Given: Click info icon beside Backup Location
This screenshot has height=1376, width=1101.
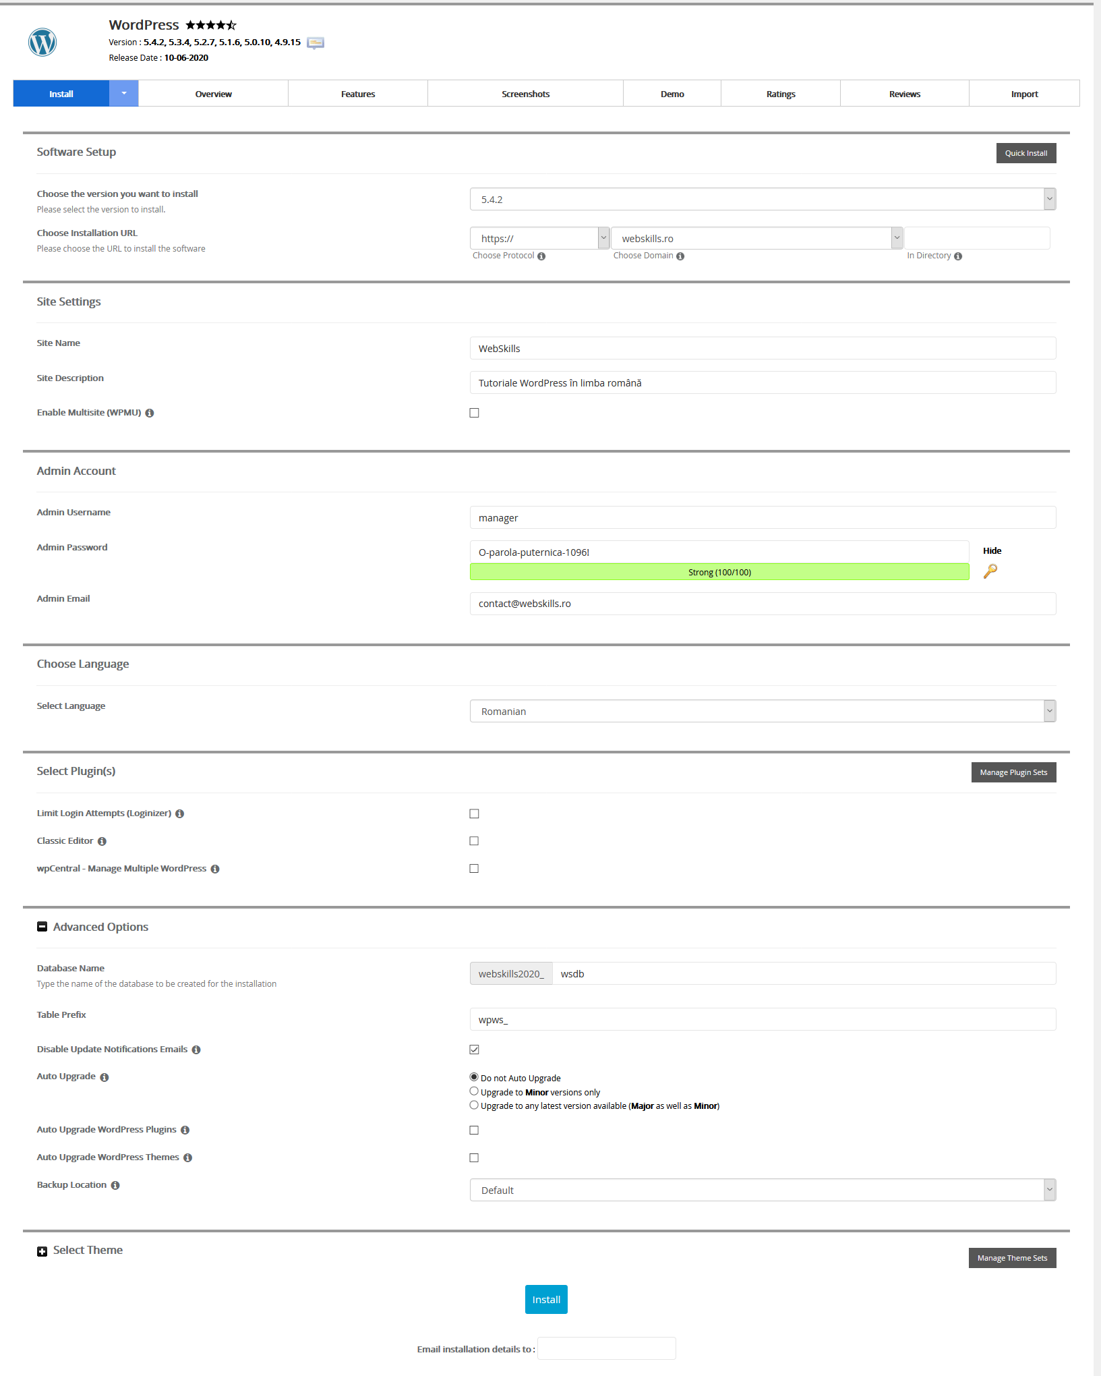Looking at the screenshot, I should pos(115,1186).
